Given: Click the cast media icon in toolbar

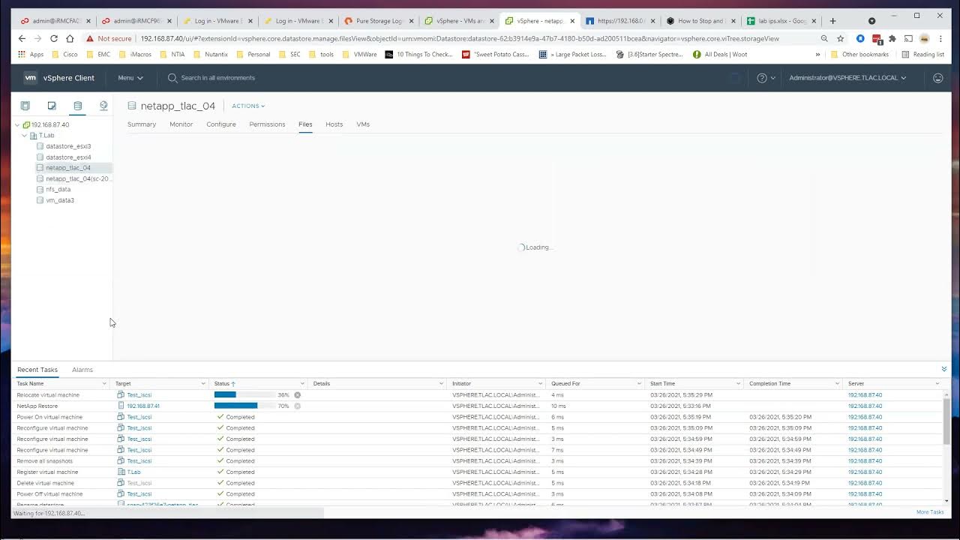Looking at the screenshot, I should pos(908,38).
